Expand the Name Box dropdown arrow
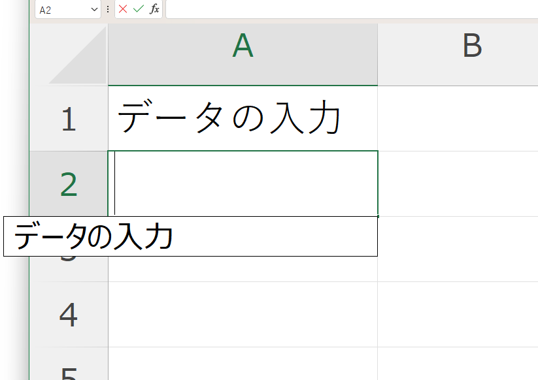Viewport: 538px width, 380px height. pos(94,10)
